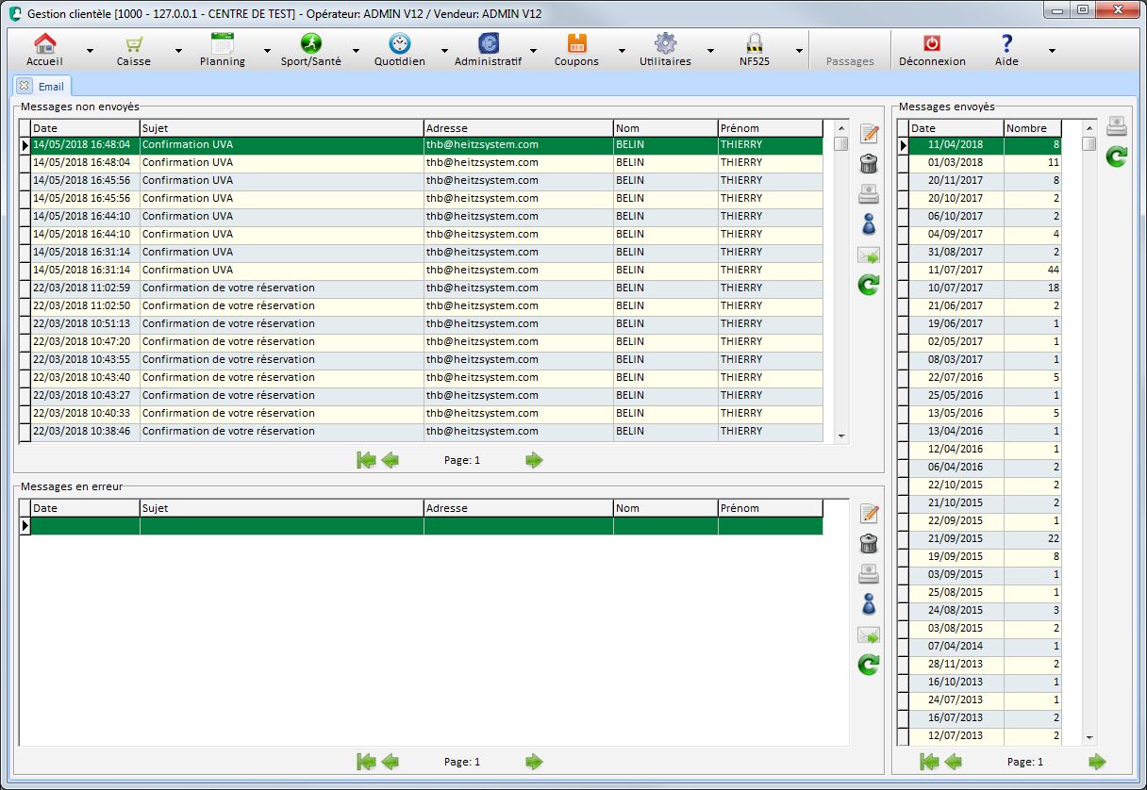
Task: Click the Déconnexion button
Action: (931, 50)
